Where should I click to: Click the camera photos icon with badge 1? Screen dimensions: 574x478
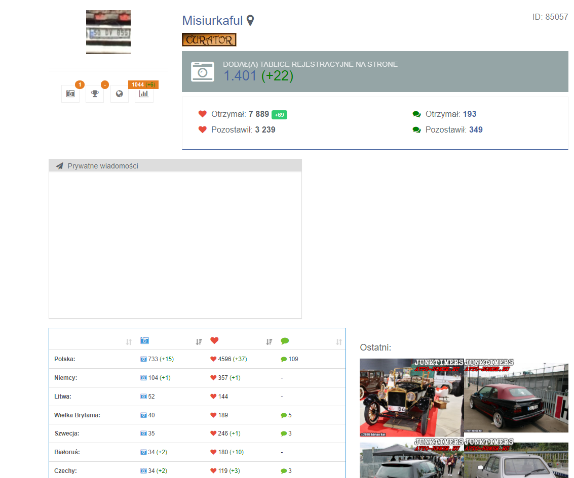70,94
